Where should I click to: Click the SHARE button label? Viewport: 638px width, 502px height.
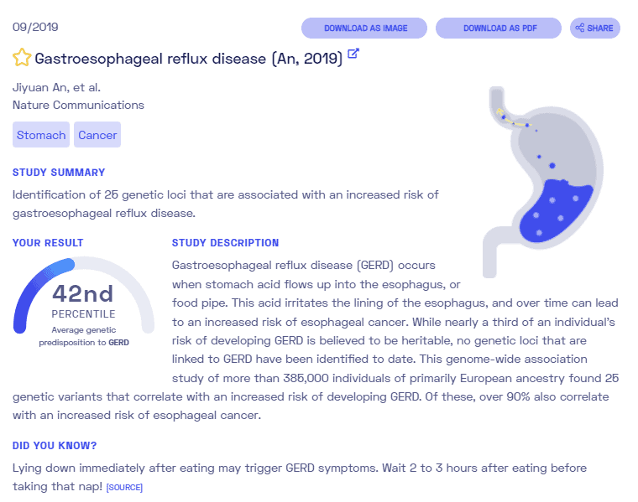pos(599,28)
